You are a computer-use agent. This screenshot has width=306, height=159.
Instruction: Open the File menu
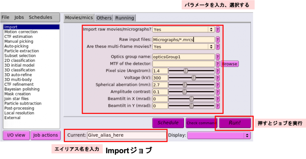click(x=5, y=17)
